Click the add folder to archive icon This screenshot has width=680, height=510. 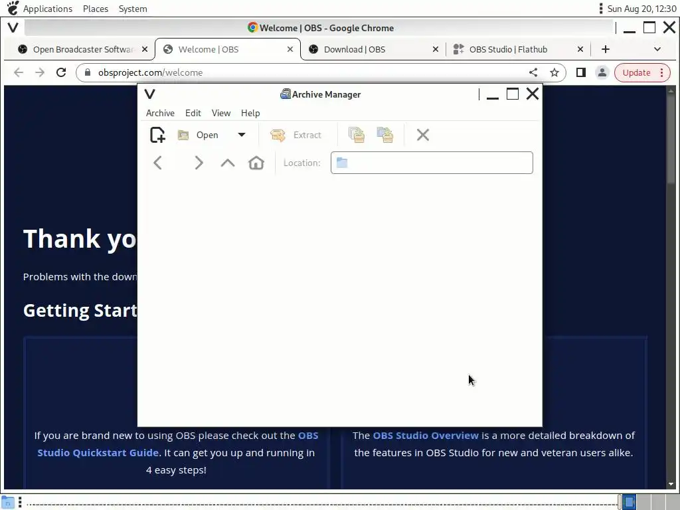(x=384, y=135)
